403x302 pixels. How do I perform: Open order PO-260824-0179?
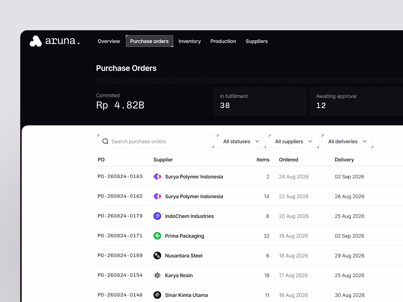[120, 216]
